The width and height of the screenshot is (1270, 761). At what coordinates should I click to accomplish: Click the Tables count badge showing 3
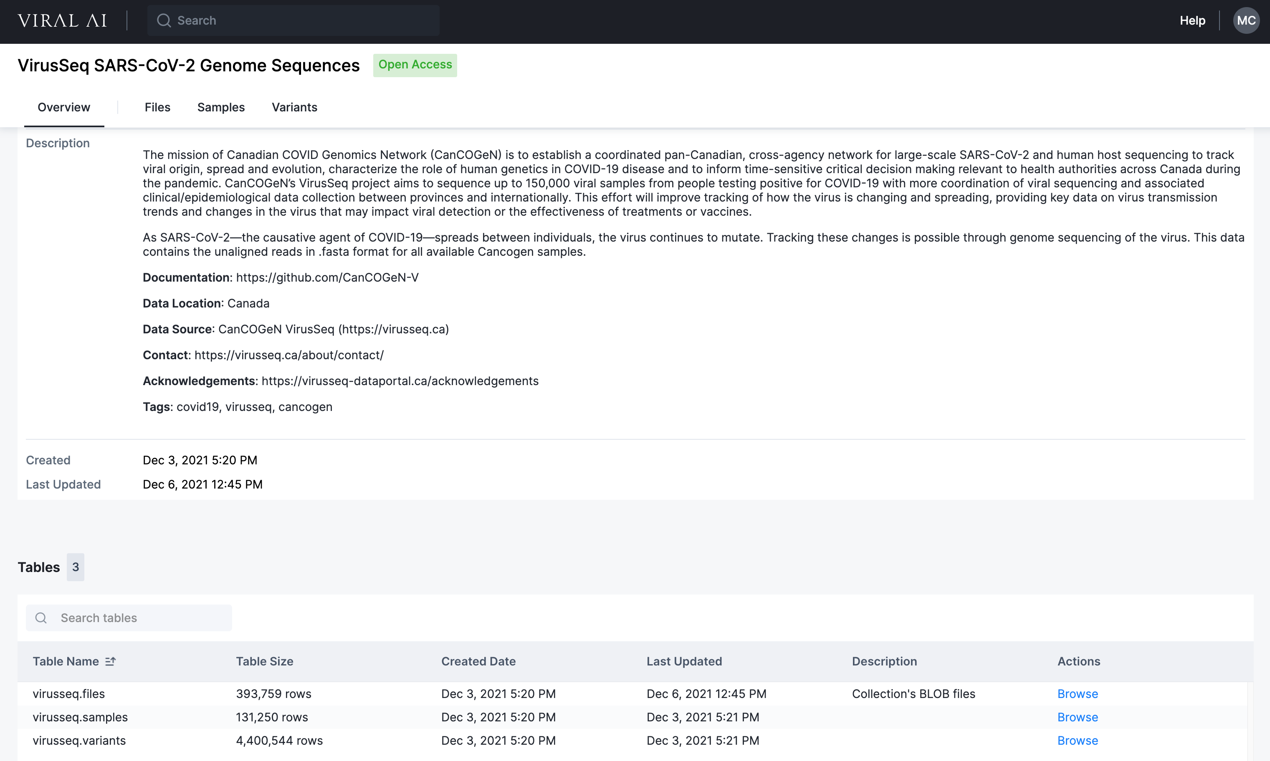(x=76, y=567)
